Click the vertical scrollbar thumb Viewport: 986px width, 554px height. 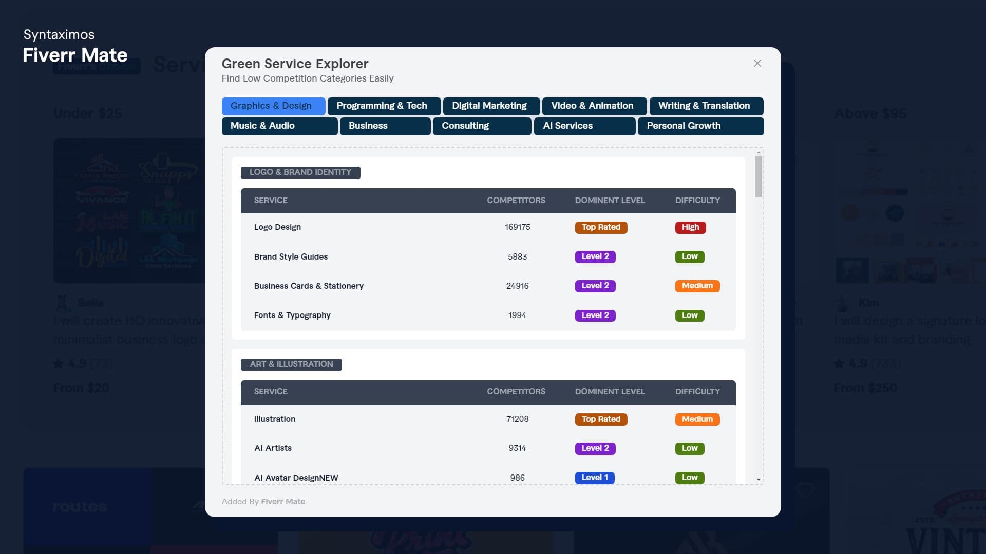click(x=759, y=176)
